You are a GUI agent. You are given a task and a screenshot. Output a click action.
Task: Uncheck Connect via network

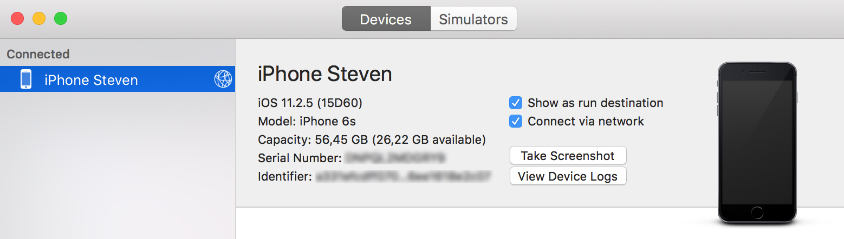click(516, 121)
